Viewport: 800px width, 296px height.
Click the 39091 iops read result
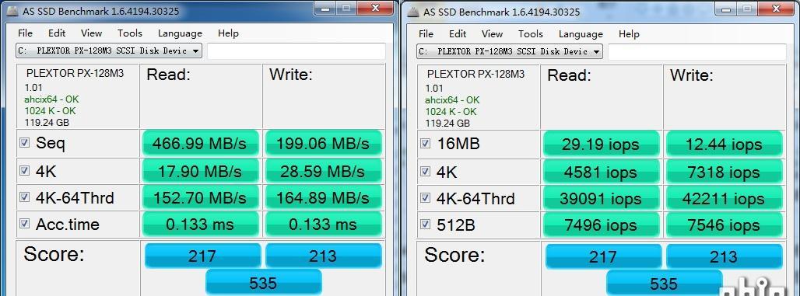click(x=602, y=198)
